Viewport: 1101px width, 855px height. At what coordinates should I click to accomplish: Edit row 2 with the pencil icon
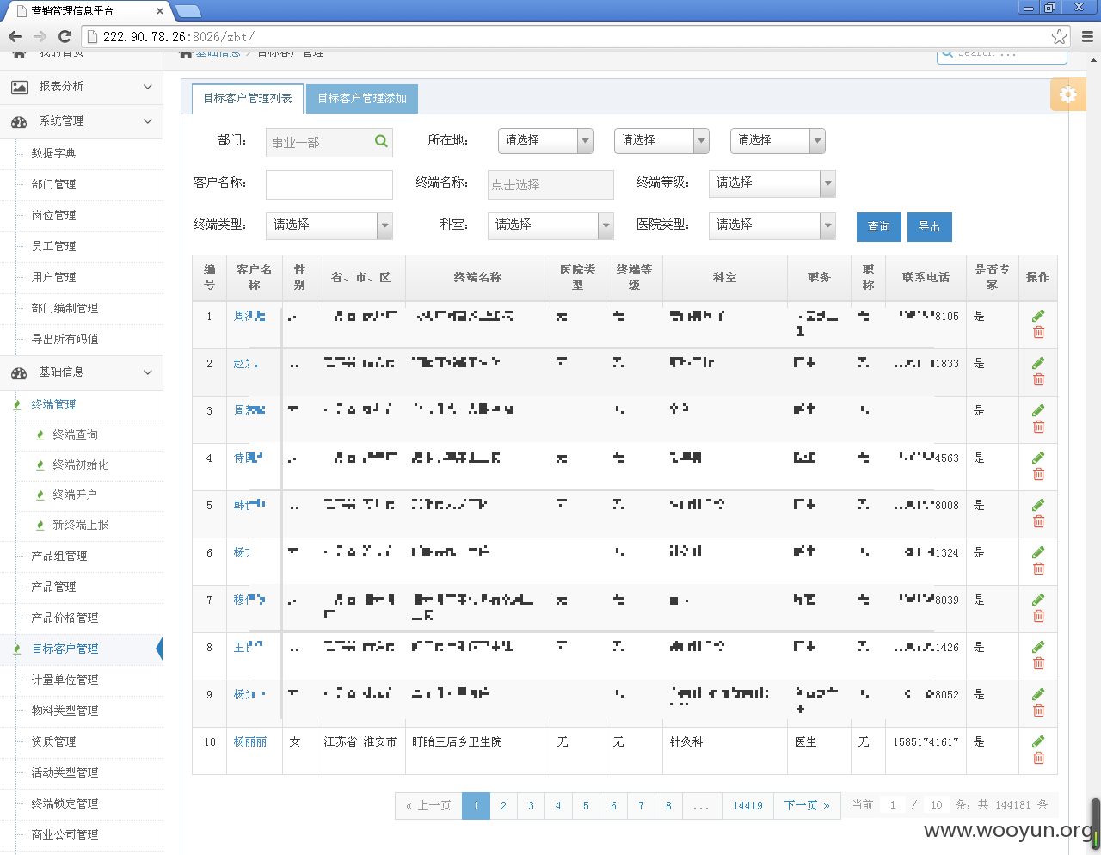(x=1038, y=363)
